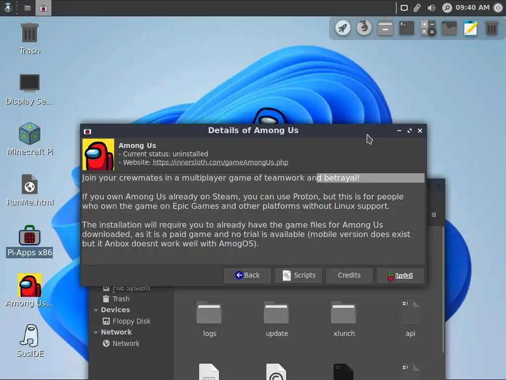The width and height of the screenshot is (506, 380).
Task: Launch the terminal from the dock
Action: [407, 28]
